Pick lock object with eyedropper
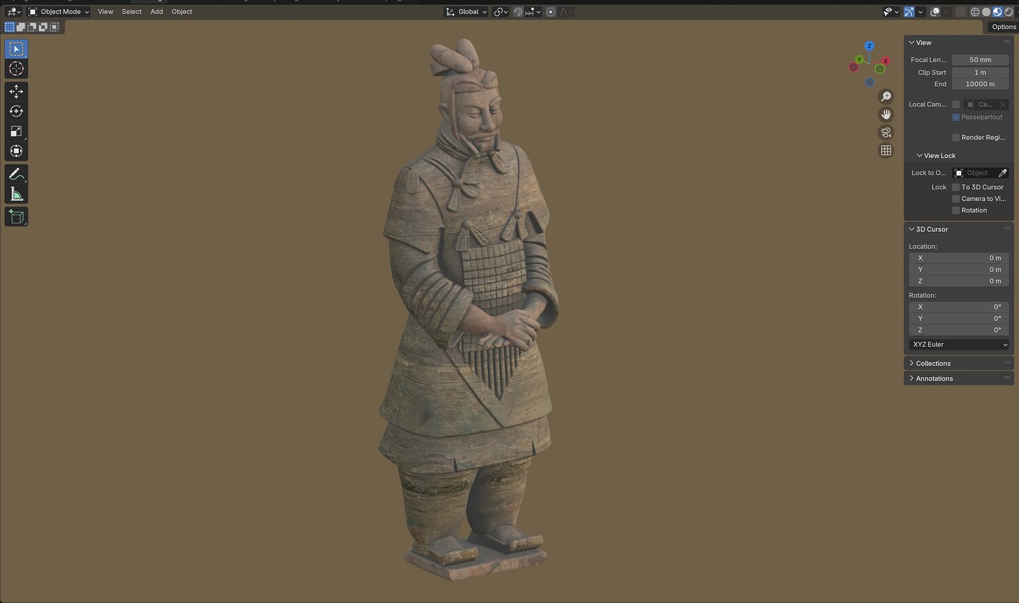The image size is (1019, 603). tap(1003, 173)
